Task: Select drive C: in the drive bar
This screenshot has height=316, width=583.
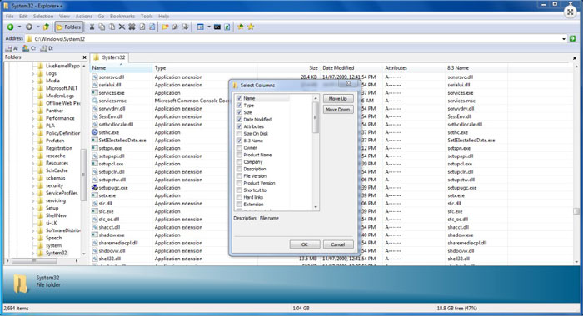Action: (x=29, y=48)
